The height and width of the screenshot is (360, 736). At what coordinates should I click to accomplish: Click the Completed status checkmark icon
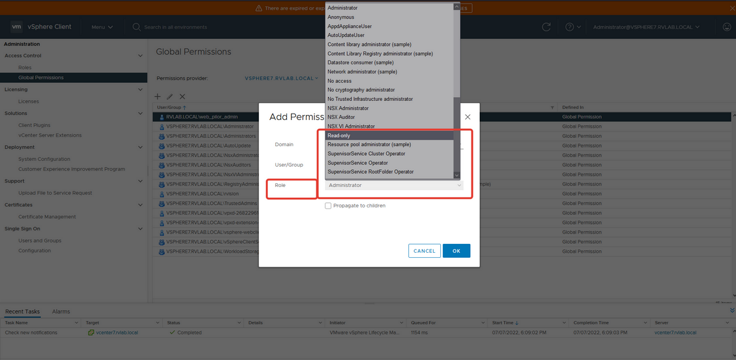[x=172, y=333]
